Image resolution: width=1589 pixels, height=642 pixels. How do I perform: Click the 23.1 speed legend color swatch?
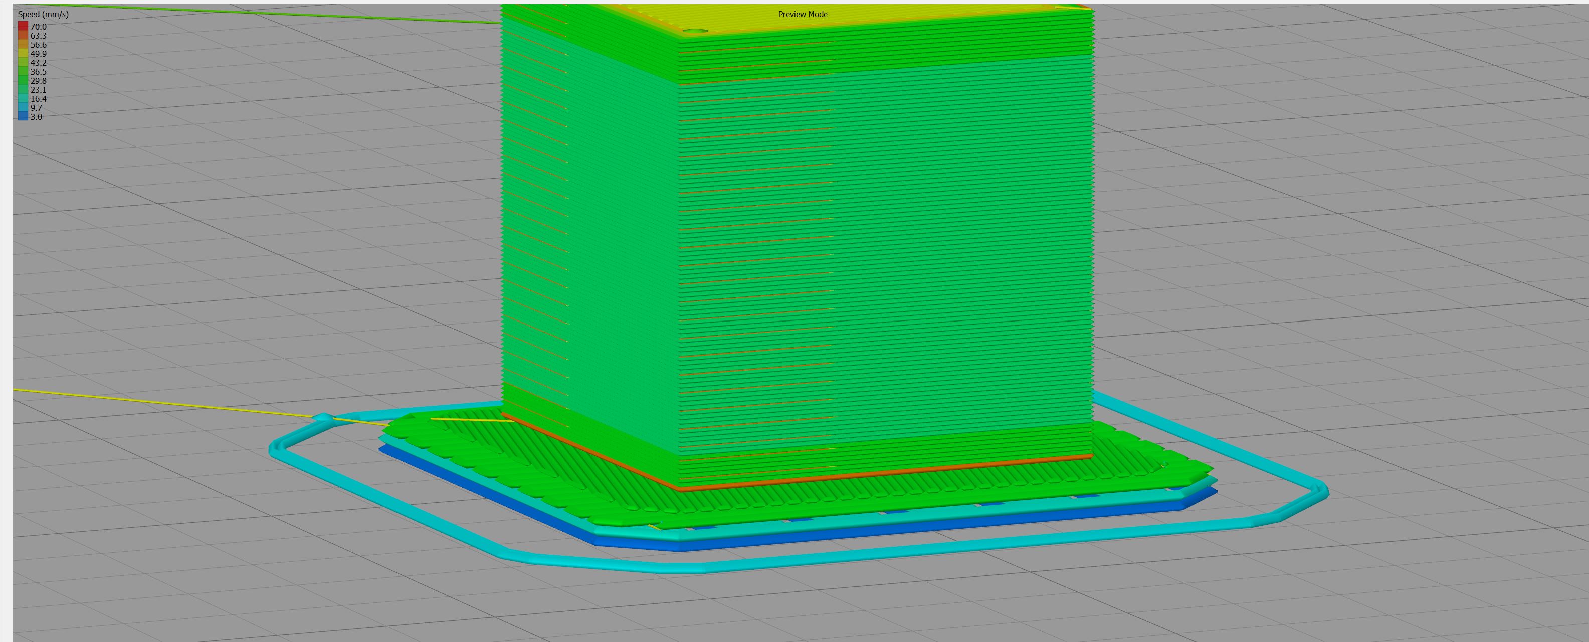[x=23, y=89]
